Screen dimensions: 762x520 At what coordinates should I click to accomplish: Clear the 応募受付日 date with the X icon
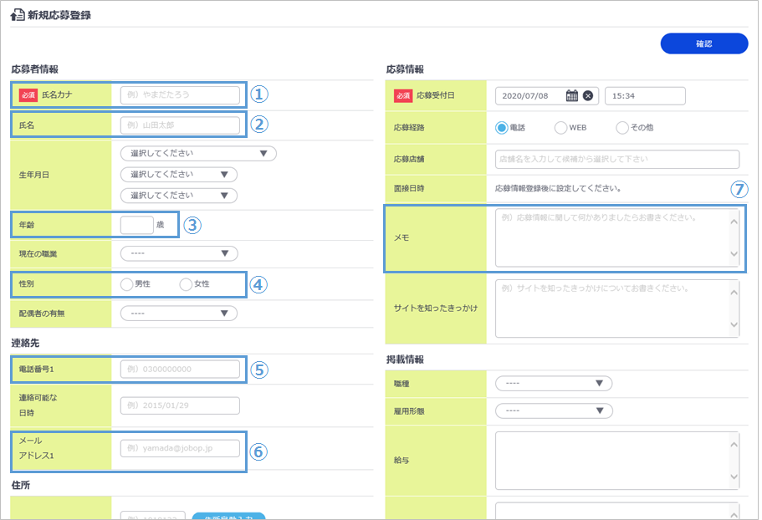tap(588, 96)
